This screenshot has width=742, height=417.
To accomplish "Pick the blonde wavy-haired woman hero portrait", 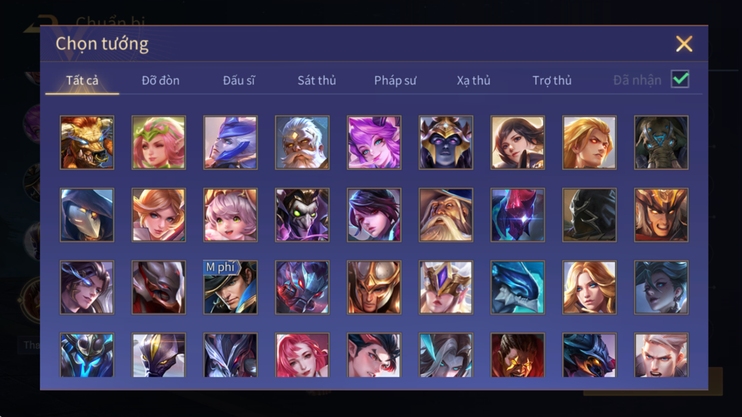I will (x=589, y=288).
